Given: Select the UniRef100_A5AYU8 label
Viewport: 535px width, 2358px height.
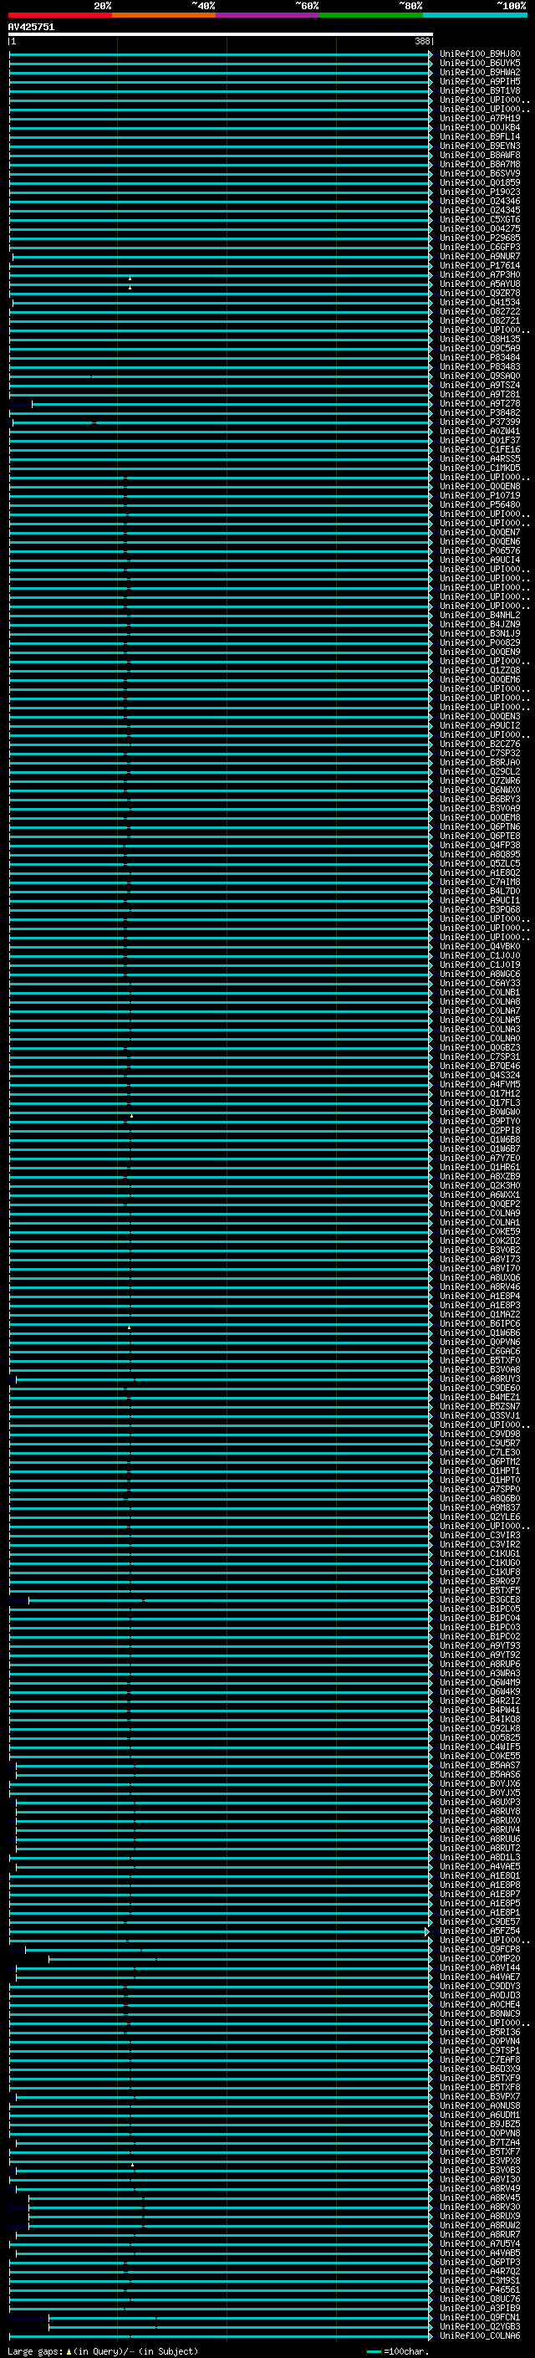Looking at the screenshot, I should pyautogui.click(x=480, y=284).
